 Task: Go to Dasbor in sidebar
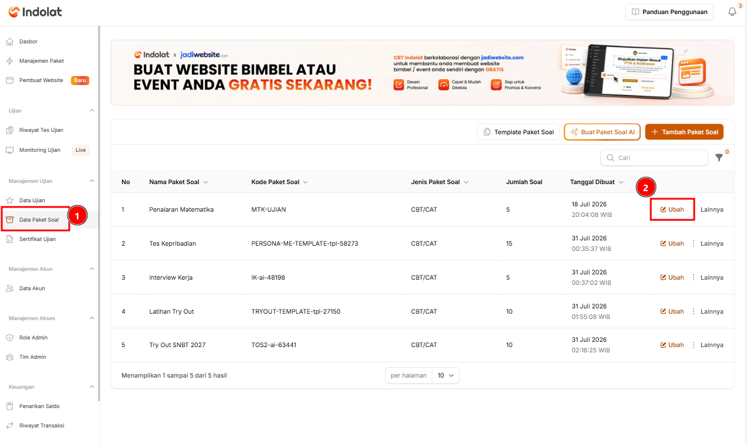pos(28,42)
